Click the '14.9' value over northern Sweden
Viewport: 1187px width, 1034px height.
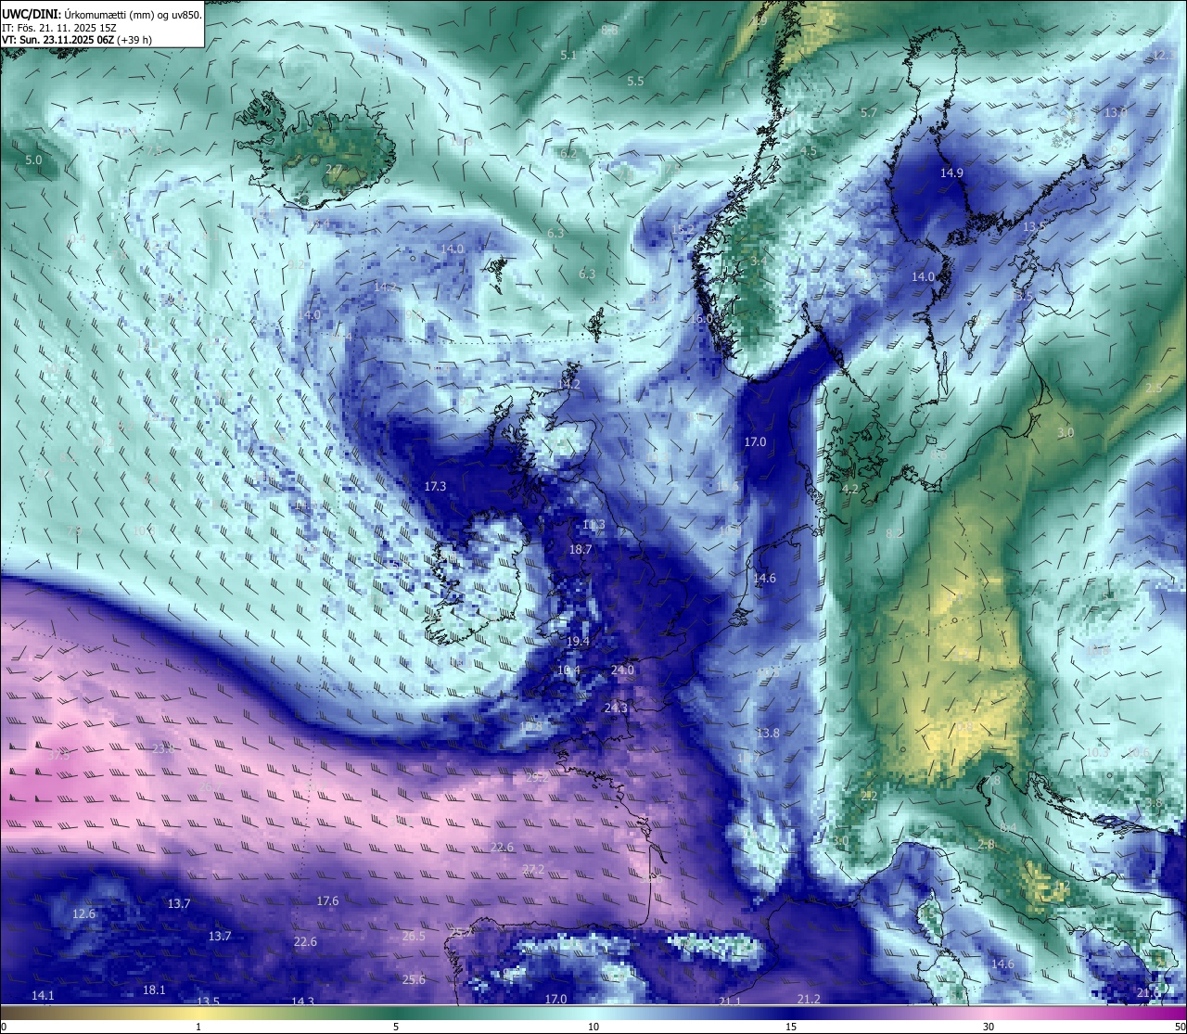coord(952,172)
